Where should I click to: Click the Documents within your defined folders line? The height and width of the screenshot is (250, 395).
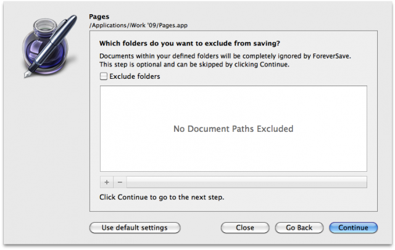point(225,56)
